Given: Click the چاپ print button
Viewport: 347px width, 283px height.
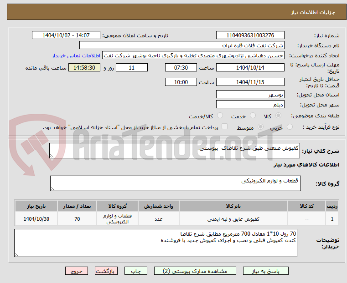Looking at the screenshot, I should point(136,271).
